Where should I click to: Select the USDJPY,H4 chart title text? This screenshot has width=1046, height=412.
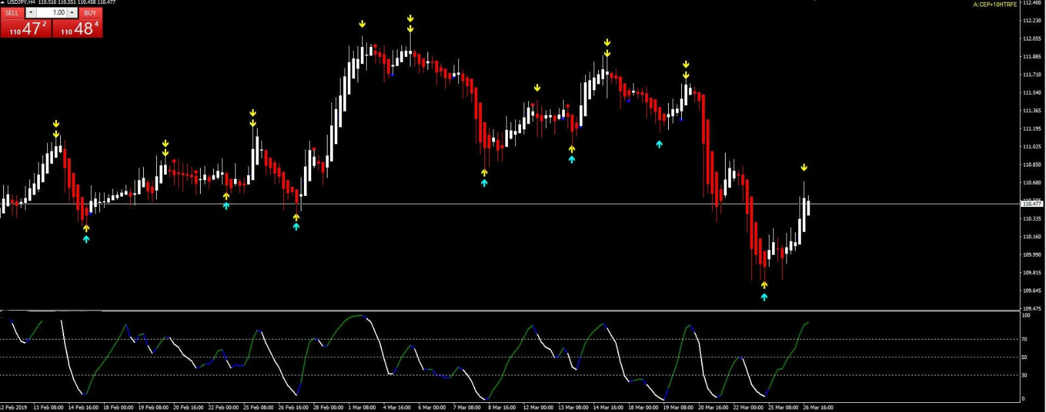click(22, 3)
